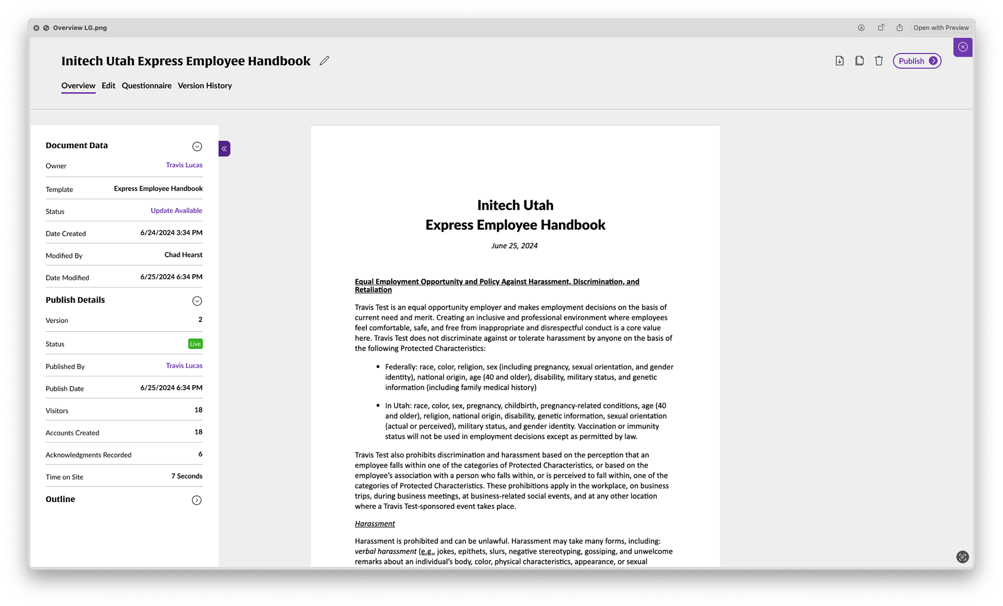Viewport: 1003px width, 606px height.
Task: Click the Quick Look rotate icon
Action: click(881, 28)
